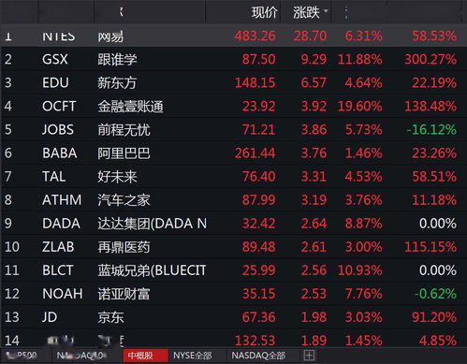Select EDU 新东方 stock row
467x364 pixels.
tap(232, 82)
